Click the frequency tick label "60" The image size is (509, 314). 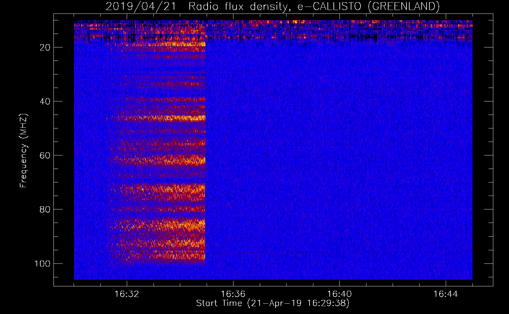45,155
